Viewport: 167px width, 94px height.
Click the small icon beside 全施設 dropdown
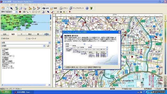pos(48,46)
